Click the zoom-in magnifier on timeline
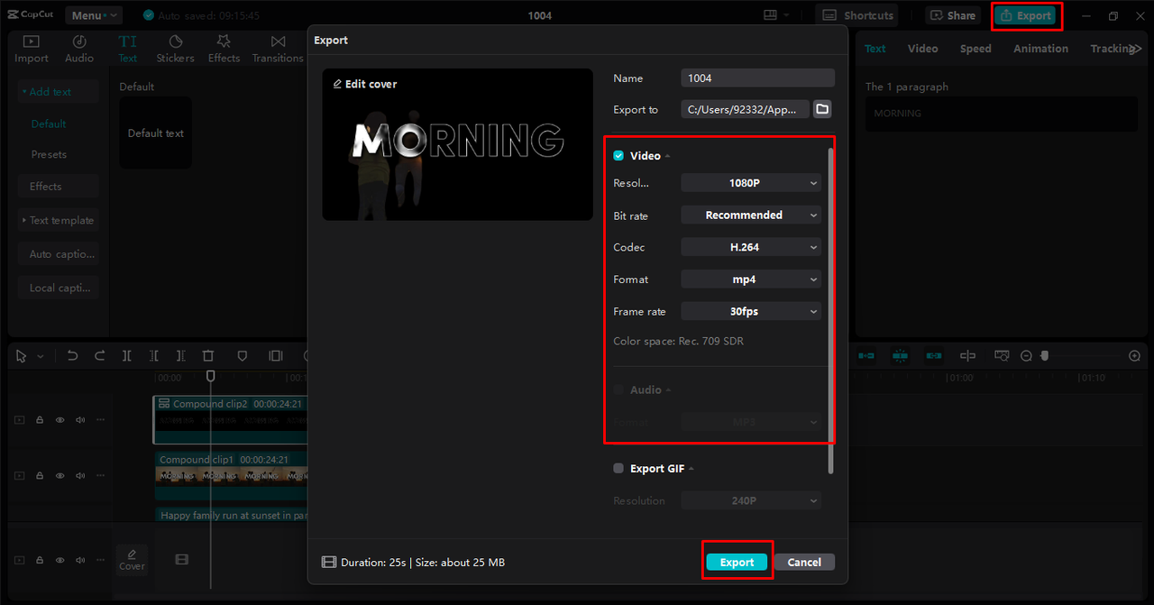Image resolution: width=1154 pixels, height=605 pixels. (1134, 356)
